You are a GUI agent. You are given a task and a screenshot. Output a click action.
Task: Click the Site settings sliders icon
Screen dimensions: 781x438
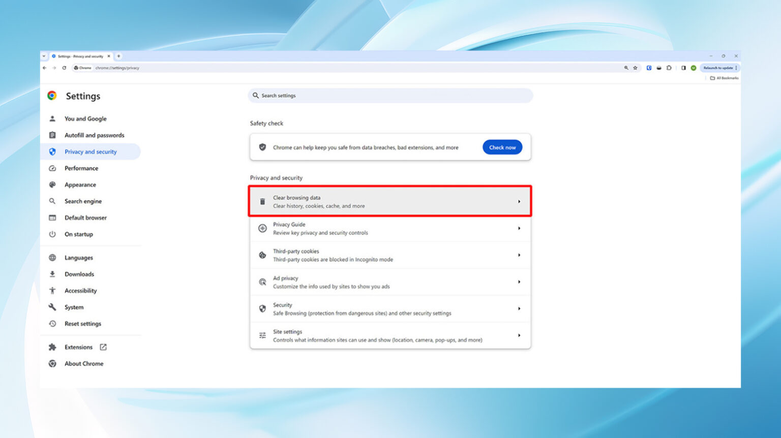[x=262, y=335]
